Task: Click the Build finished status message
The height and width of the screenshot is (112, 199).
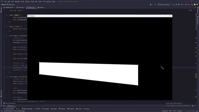Action: 14,111
